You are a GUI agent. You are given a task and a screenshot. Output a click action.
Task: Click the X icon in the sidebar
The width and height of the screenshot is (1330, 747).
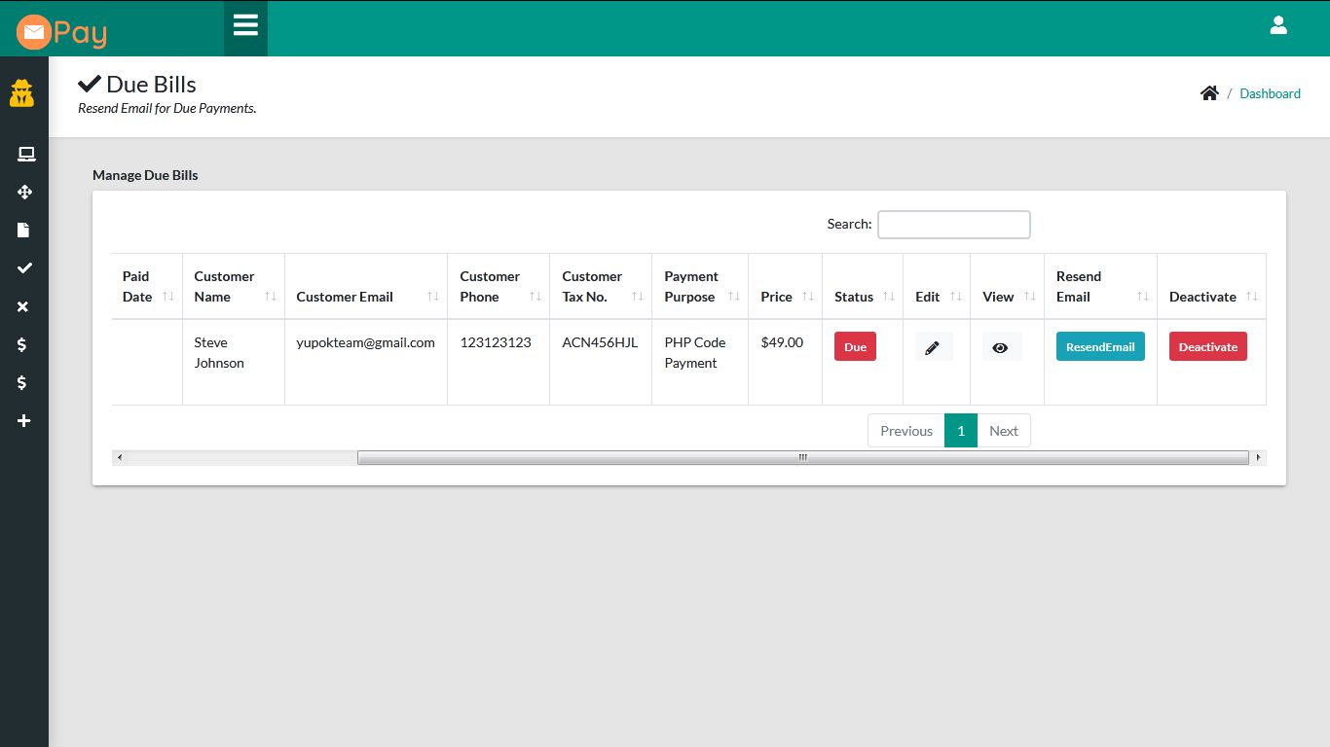click(25, 306)
